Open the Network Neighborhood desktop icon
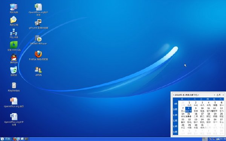This screenshot has height=141, width=226. [x=14, y=33]
